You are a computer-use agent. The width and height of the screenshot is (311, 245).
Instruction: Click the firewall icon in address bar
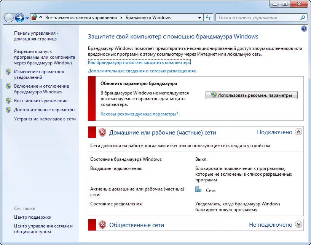click(x=34, y=17)
